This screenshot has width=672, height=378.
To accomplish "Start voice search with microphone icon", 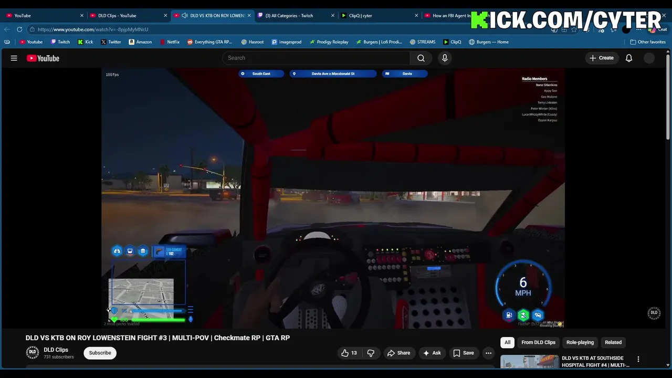I will point(445,58).
